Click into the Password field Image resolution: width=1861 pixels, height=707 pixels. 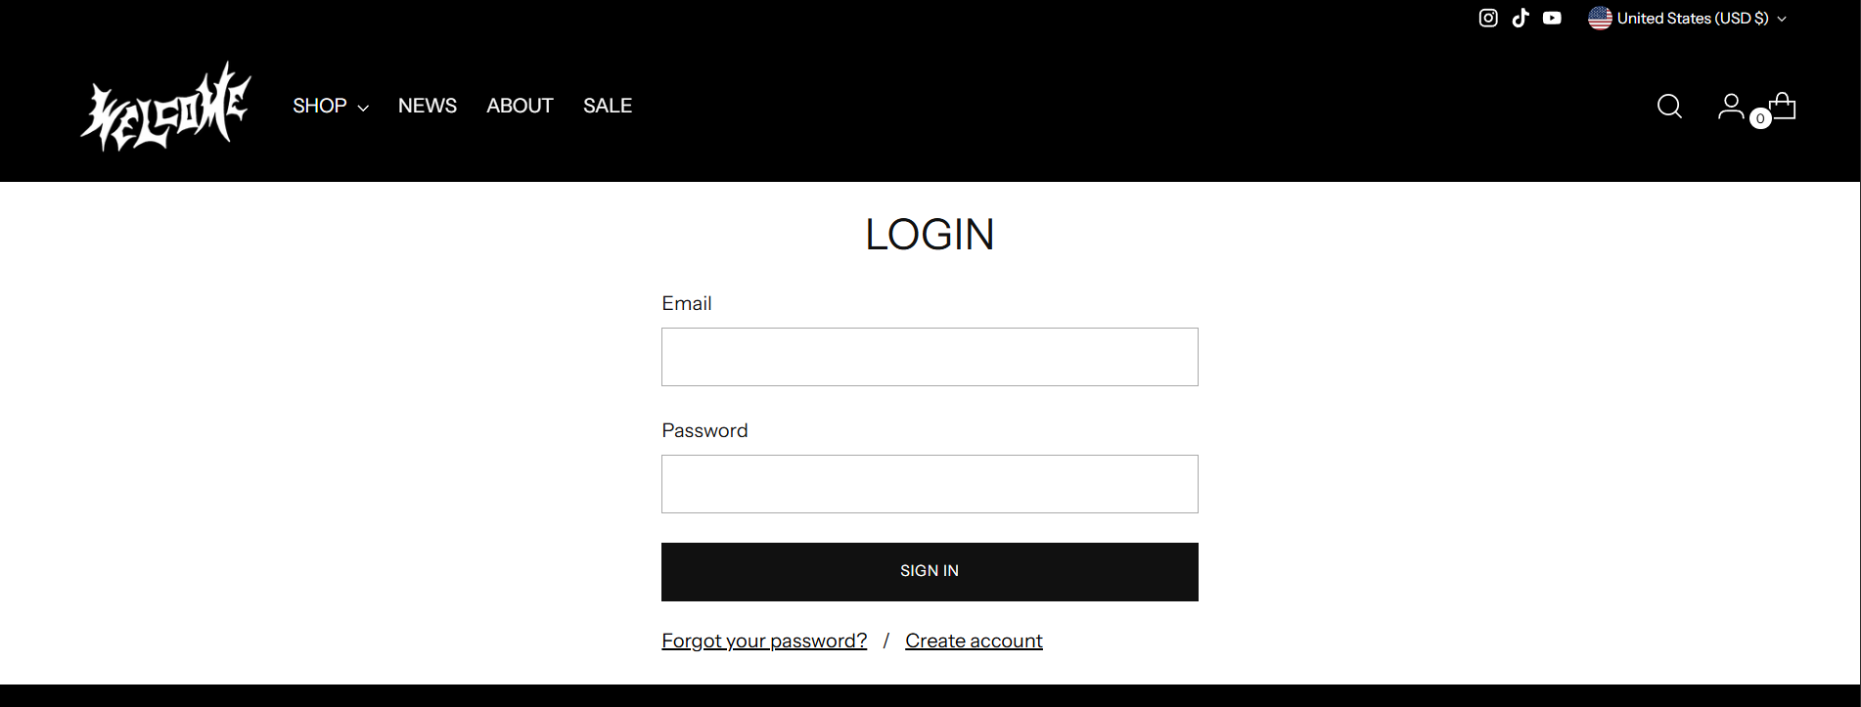[930, 484]
